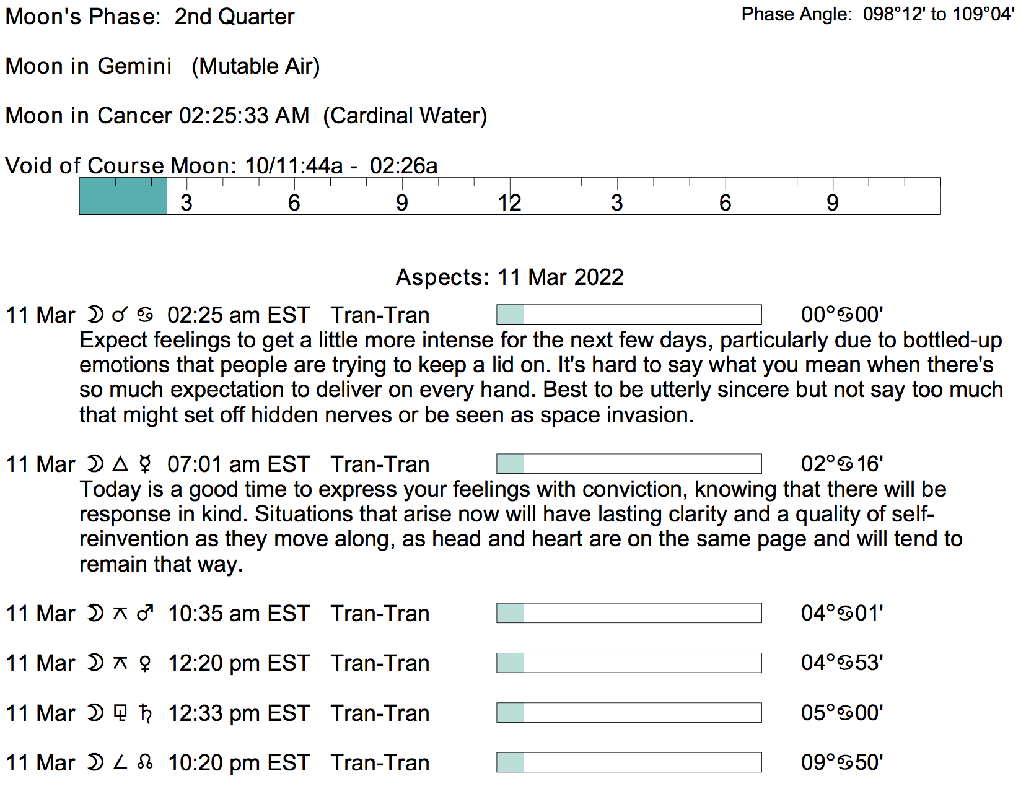This screenshot has height=789, width=1026.
Task: Click the Saturn glyph in the 12:33 pm aspect
Action: click(145, 713)
